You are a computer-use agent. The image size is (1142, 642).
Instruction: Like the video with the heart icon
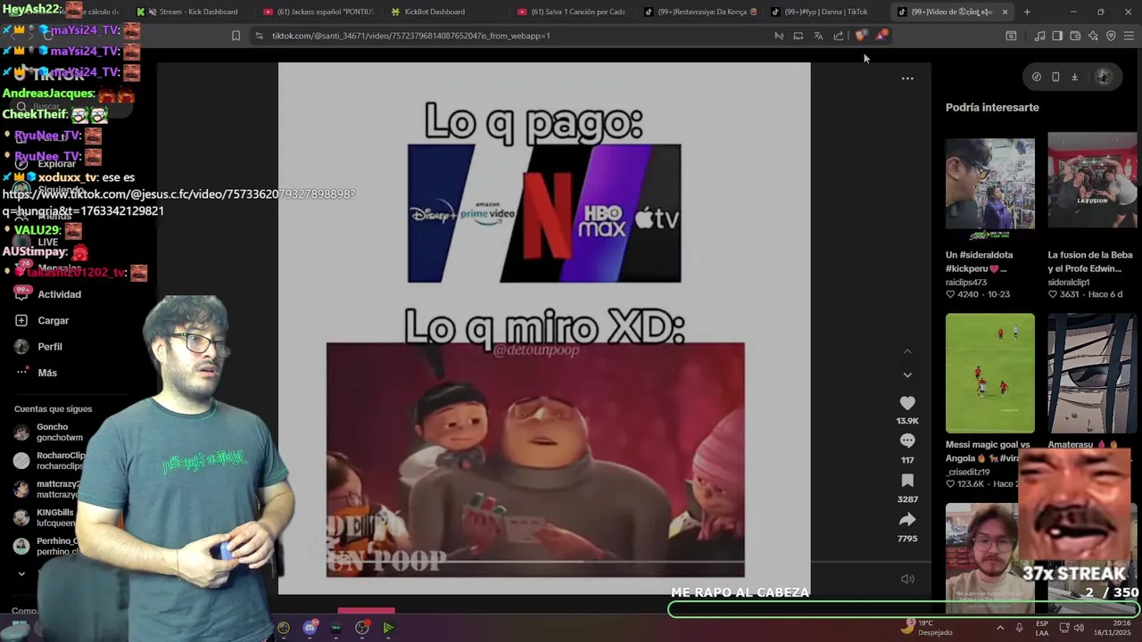907,403
